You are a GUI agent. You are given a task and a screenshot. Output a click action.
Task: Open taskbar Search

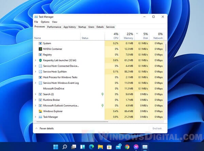point(65,147)
